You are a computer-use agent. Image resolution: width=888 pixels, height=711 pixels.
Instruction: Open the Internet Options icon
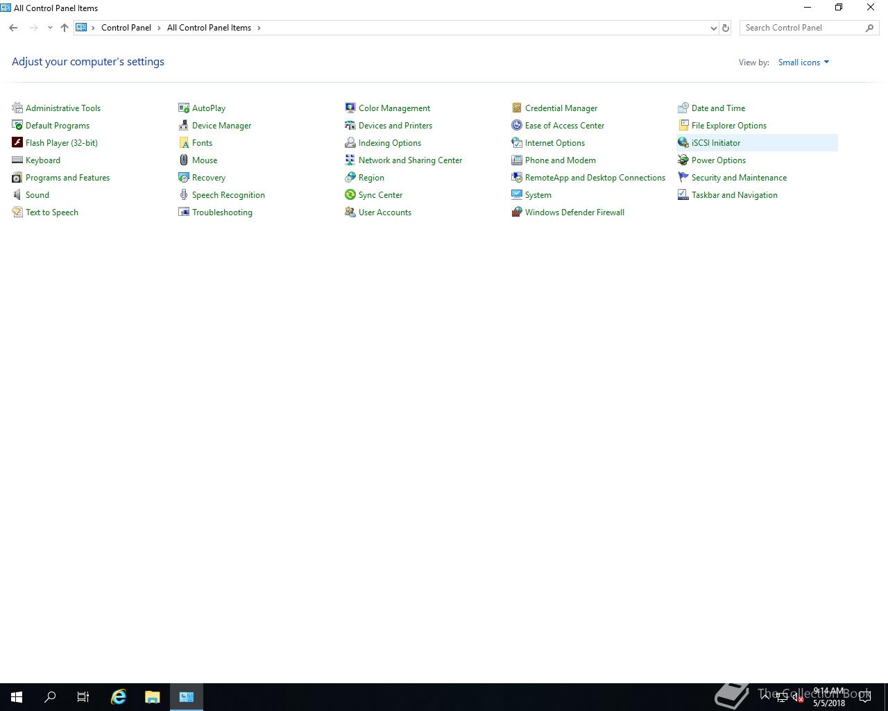click(x=517, y=142)
